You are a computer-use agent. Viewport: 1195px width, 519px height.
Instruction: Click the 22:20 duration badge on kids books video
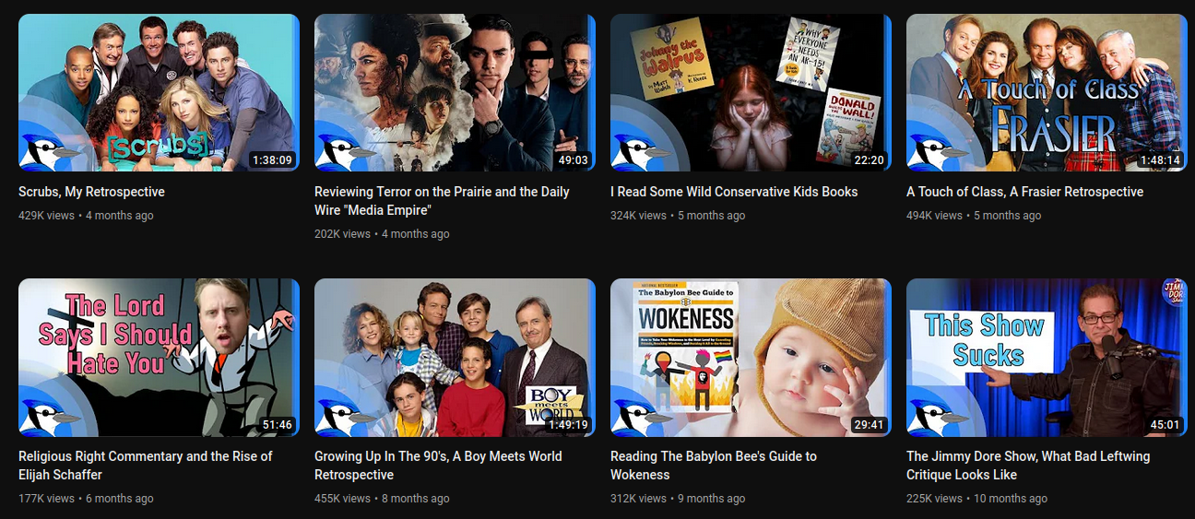coord(870,160)
